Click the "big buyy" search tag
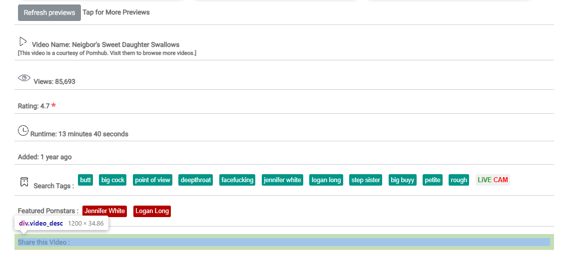Screen dimensions: 562x260 402,180
